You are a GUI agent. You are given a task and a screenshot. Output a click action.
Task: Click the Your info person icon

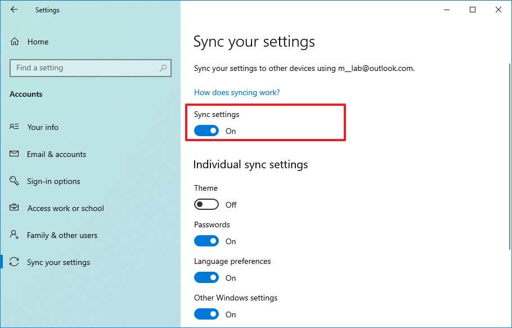pyautogui.click(x=14, y=127)
